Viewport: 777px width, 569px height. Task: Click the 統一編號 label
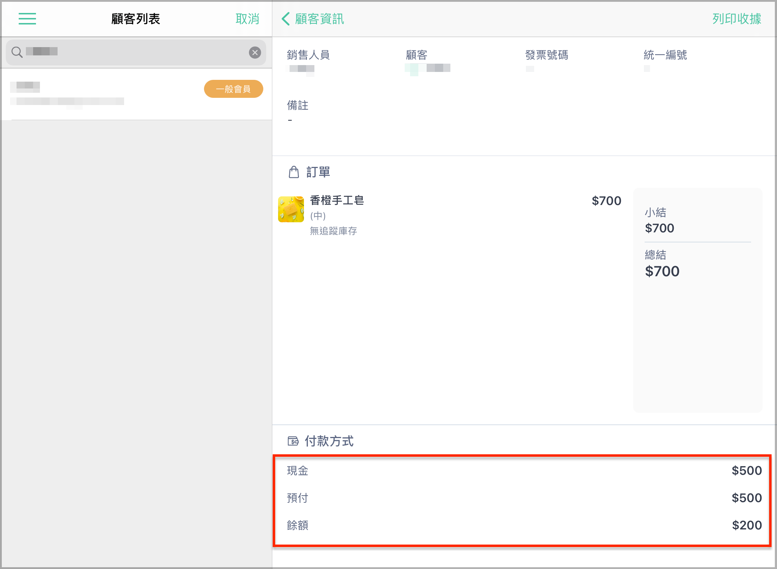tap(665, 55)
